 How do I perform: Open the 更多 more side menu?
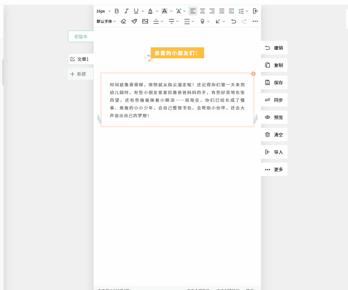click(x=274, y=170)
